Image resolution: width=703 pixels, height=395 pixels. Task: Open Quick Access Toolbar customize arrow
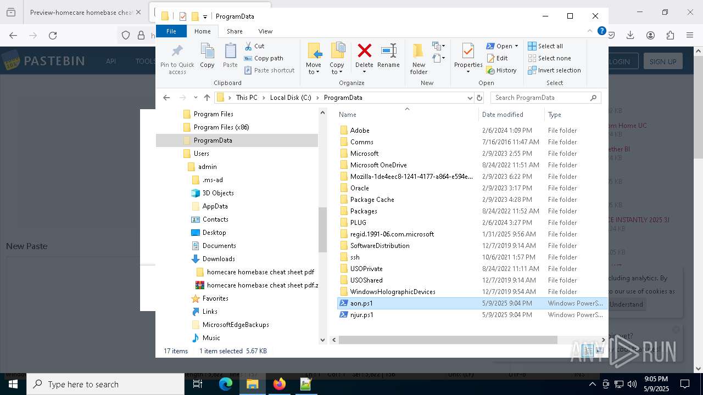point(205,17)
